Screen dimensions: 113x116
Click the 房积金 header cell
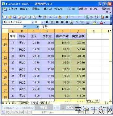47,36
